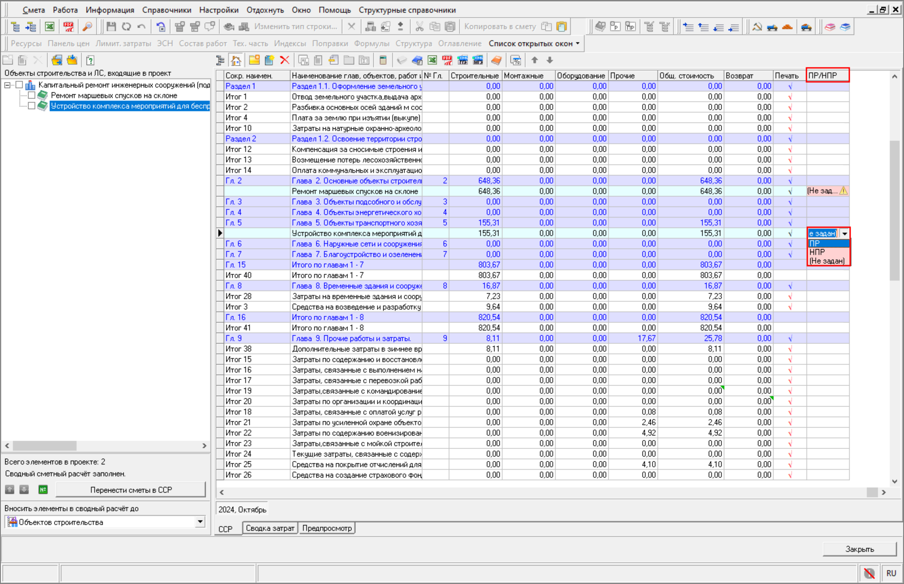Check the box for Ремонт маршевых спусков
Viewport: 904px width, 584px height.
32,95
